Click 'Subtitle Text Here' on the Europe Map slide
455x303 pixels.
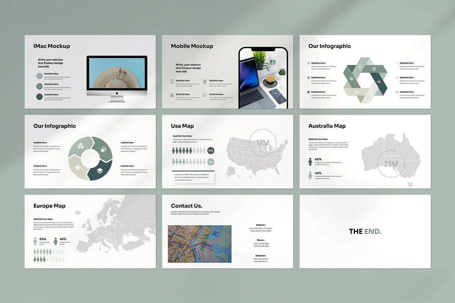click(x=43, y=219)
